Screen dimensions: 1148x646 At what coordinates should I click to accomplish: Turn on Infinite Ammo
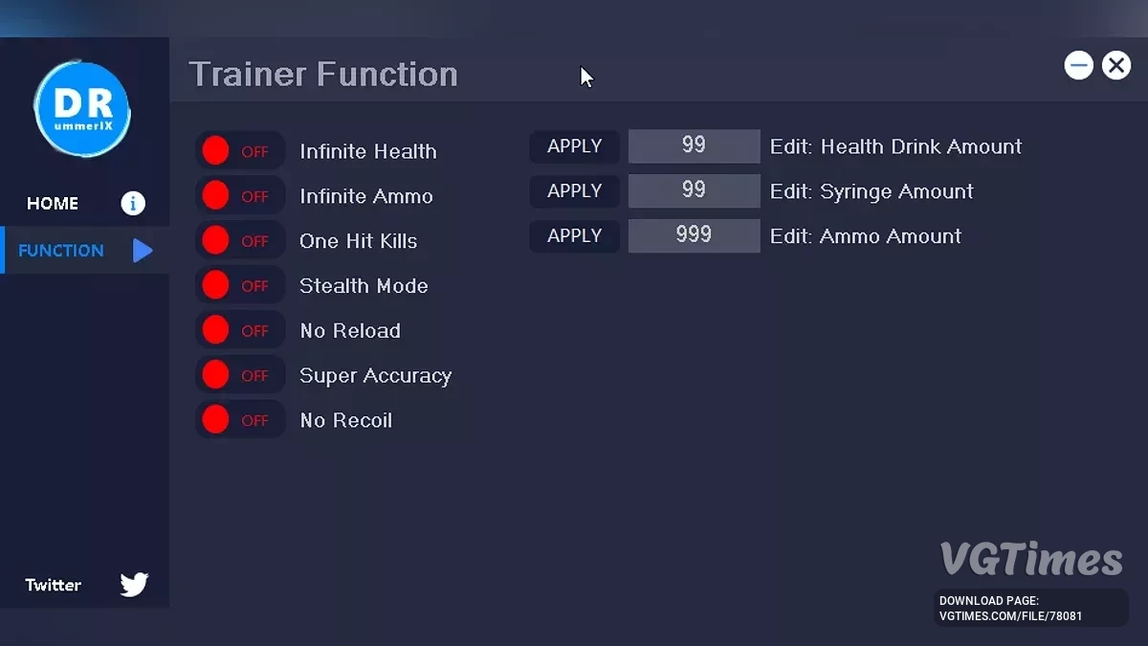pos(239,196)
